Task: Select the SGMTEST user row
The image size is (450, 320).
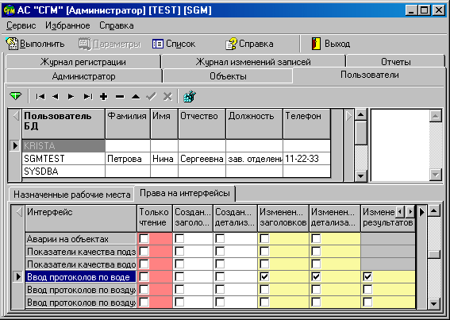Action: tap(176, 159)
